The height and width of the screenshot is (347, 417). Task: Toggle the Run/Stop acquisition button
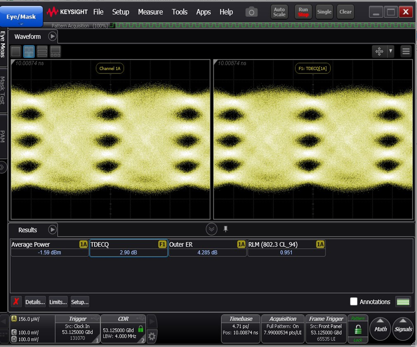tap(303, 12)
